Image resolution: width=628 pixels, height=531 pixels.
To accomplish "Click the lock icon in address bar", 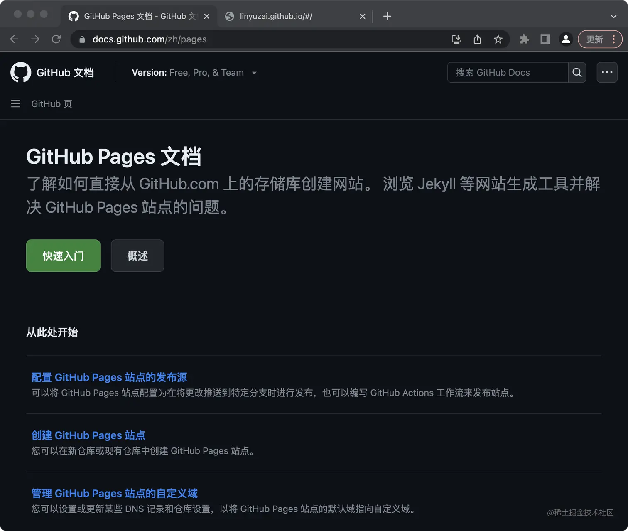I will (x=82, y=39).
